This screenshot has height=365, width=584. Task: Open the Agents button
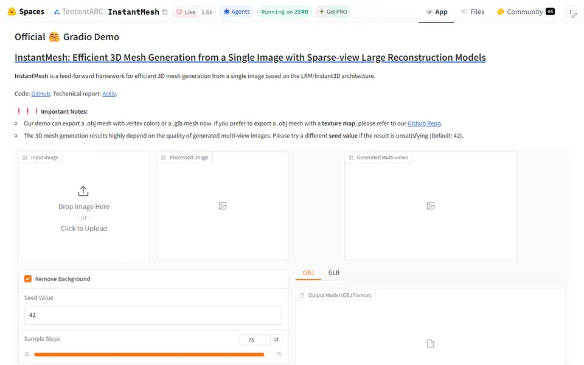point(237,12)
